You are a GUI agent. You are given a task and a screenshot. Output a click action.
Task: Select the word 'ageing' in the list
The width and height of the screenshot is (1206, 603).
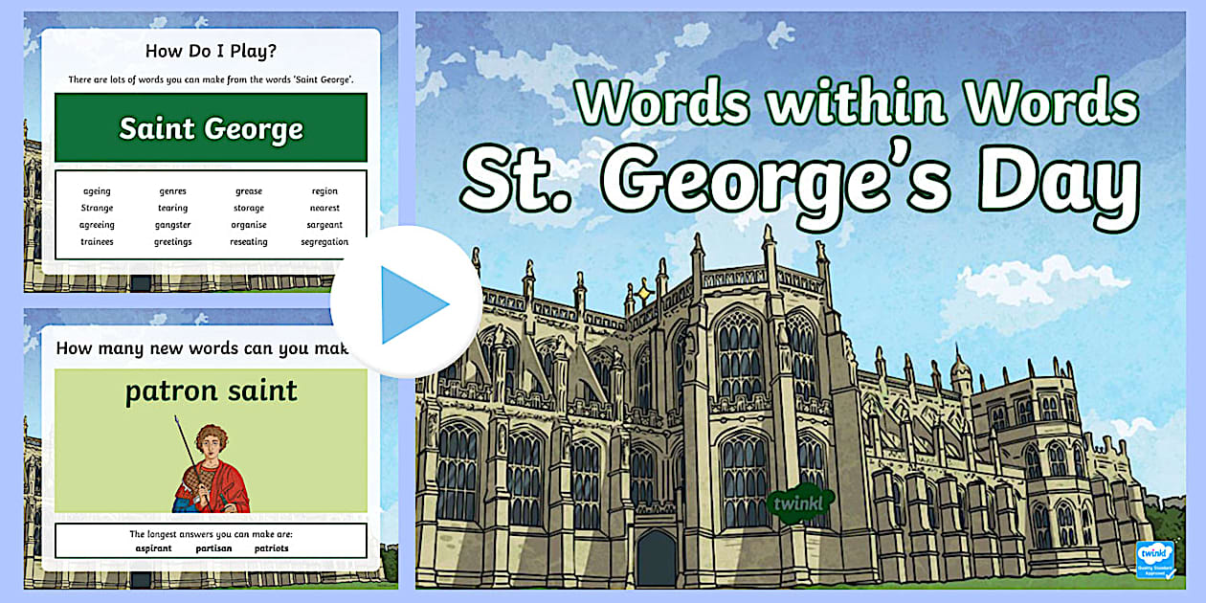[x=97, y=191]
